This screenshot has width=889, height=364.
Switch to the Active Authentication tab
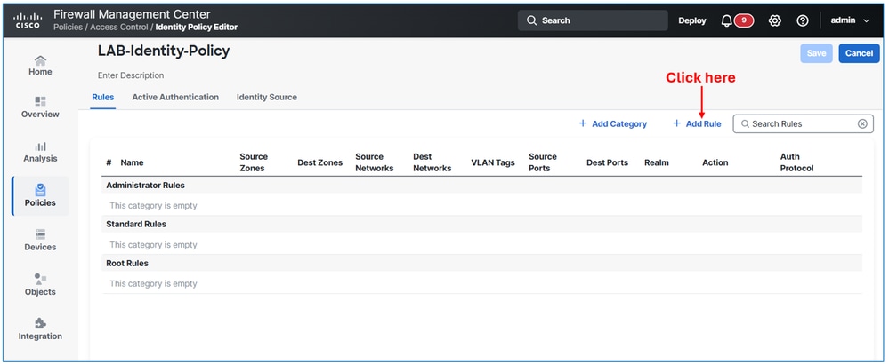(175, 98)
